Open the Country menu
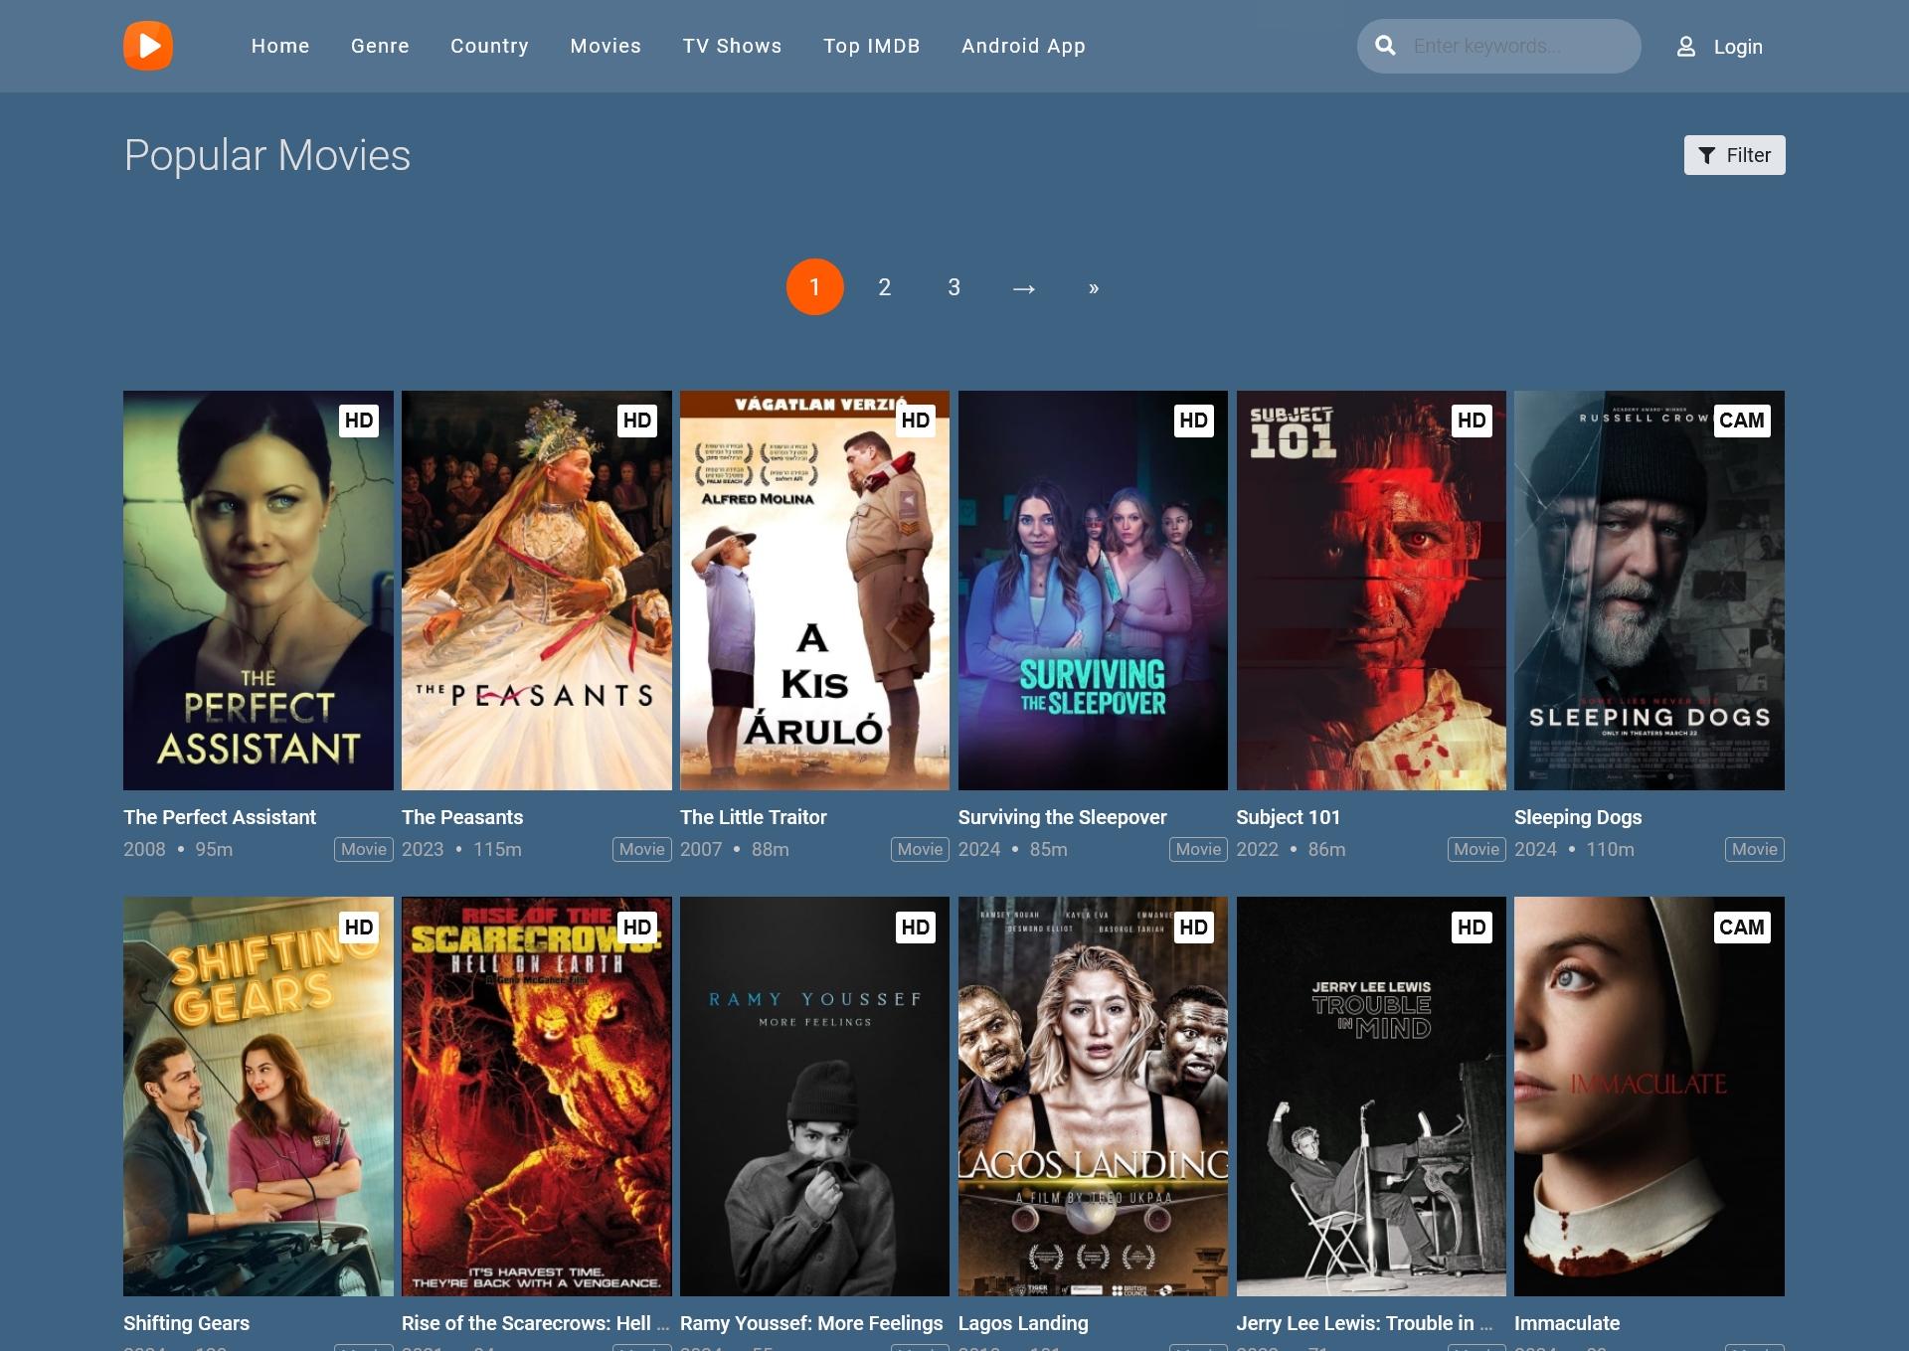The height and width of the screenshot is (1351, 1909). (x=489, y=46)
